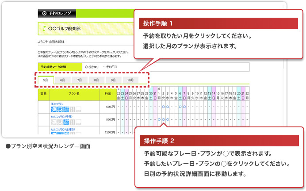Click the grey striped icon under セルフプラン(平日)

72,122
